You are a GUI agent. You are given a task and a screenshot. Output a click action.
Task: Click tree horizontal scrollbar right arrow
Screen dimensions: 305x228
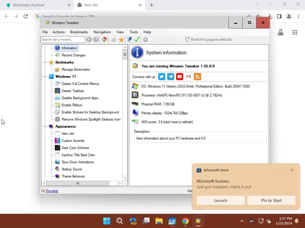120,183
